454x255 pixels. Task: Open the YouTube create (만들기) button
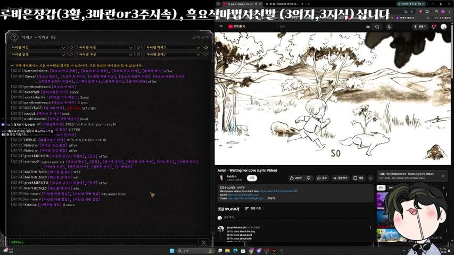click(419, 27)
